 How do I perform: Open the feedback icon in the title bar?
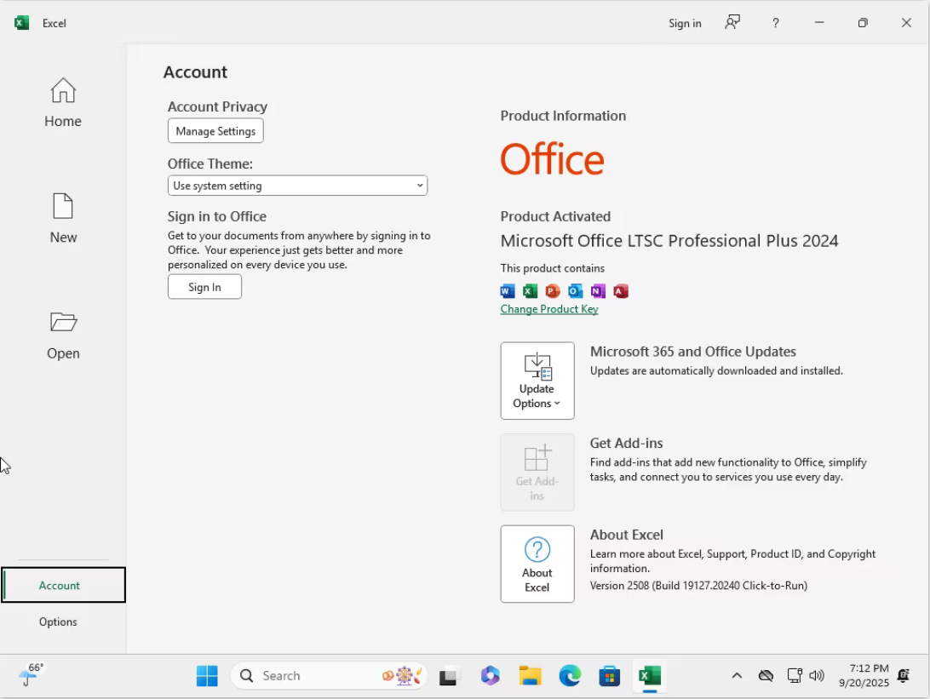[732, 22]
